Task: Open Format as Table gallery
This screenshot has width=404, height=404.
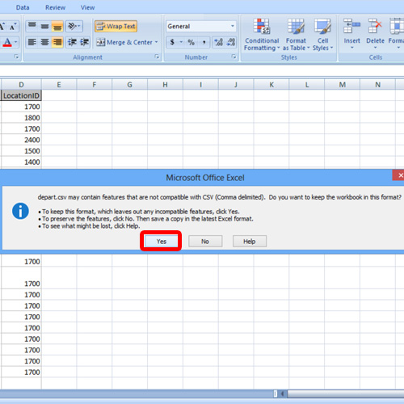Action: (x=296, y=35)
